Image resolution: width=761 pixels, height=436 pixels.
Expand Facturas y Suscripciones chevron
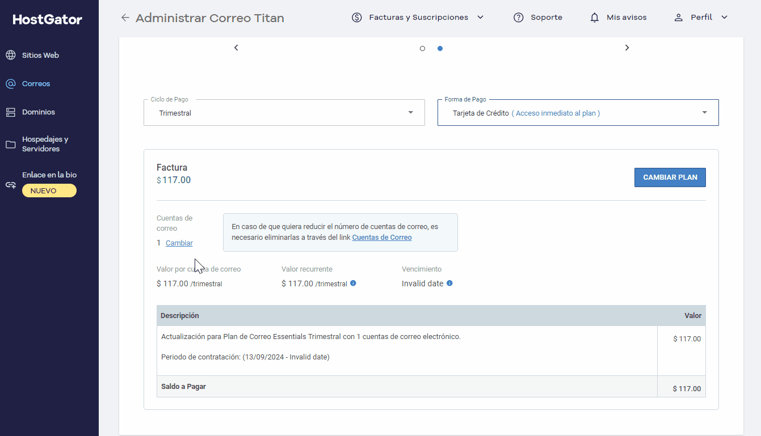point(481,18)
